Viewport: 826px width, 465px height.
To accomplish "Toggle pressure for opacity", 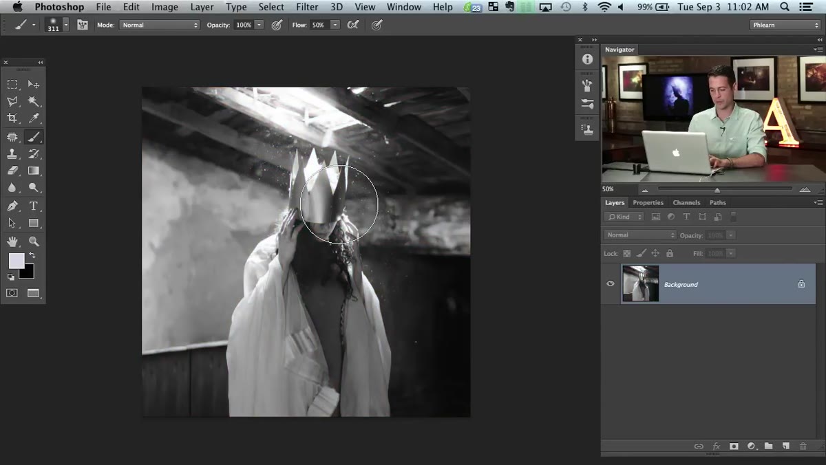I will point(277,25).
